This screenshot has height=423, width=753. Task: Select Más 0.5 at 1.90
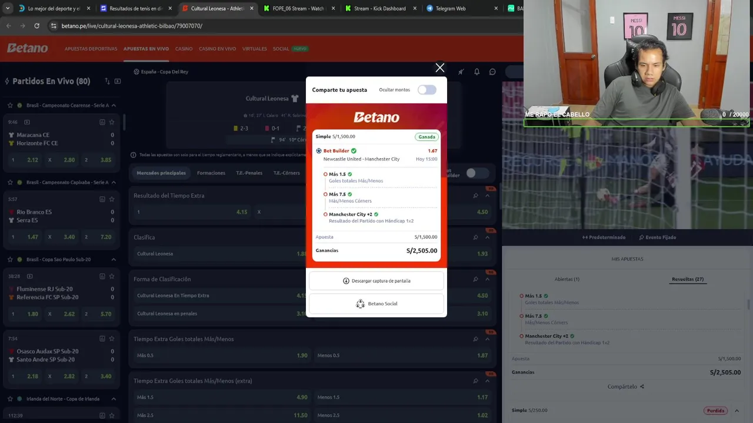tap(222, 355)
